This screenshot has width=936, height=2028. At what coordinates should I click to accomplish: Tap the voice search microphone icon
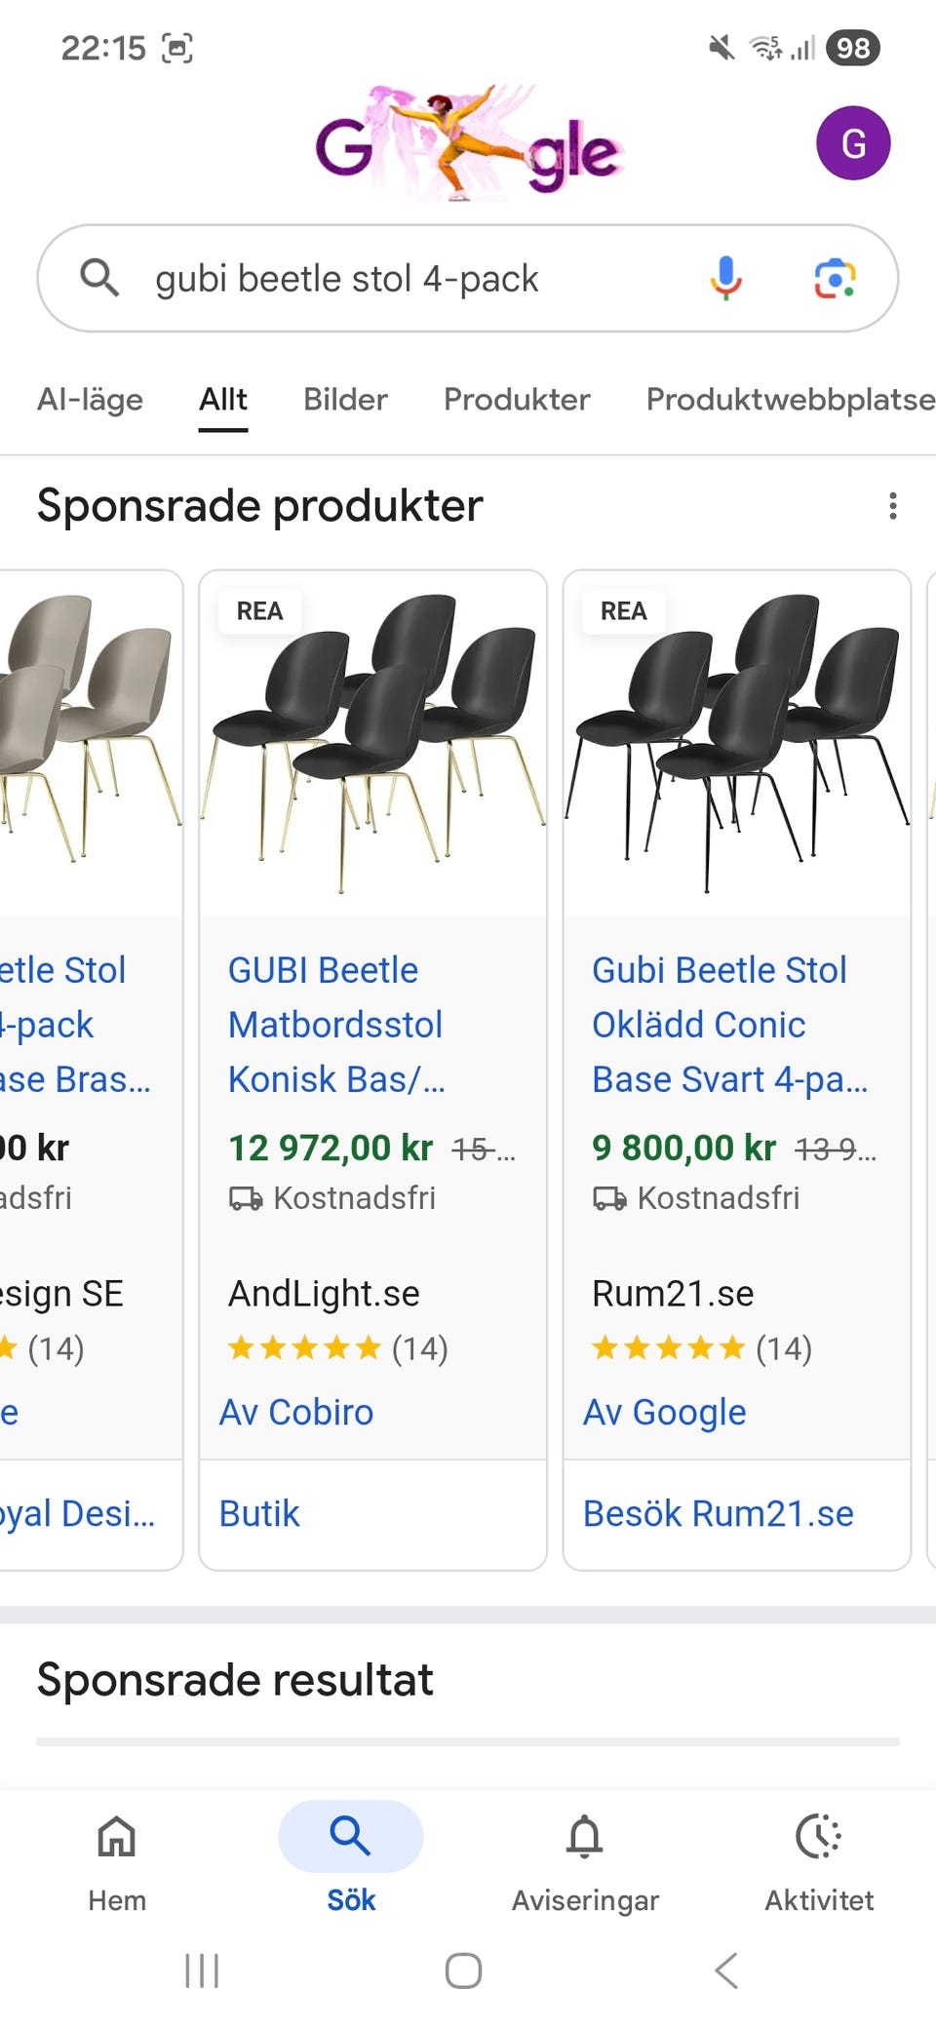click(722, 279)
